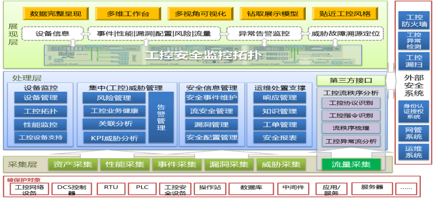
Task: Click the bright green 流量采集 box
Action: pos(351,164)
